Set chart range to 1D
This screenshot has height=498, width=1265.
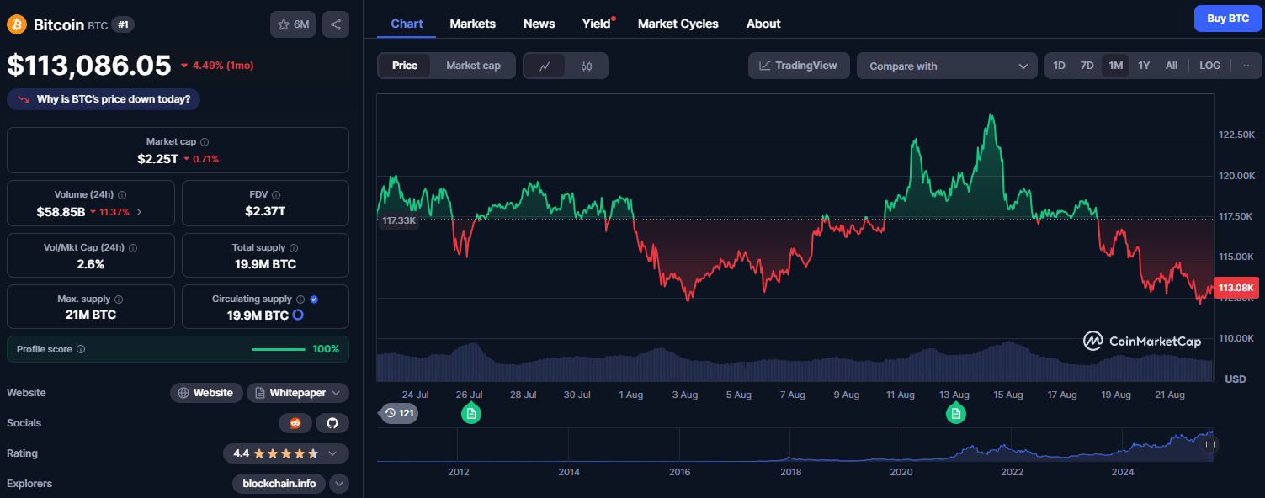(1059, 66)
